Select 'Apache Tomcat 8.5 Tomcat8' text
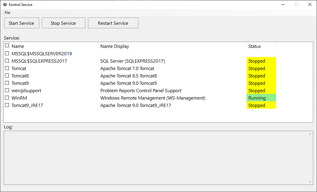Screen dimensions: 317x192 [x=129, y=76]
